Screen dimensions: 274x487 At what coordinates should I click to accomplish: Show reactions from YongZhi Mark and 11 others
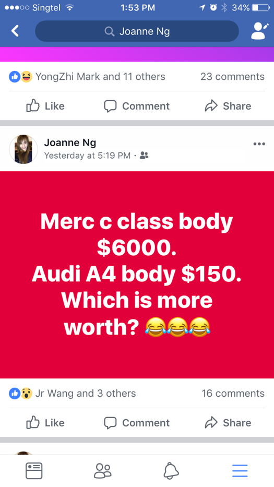[87, 76]
